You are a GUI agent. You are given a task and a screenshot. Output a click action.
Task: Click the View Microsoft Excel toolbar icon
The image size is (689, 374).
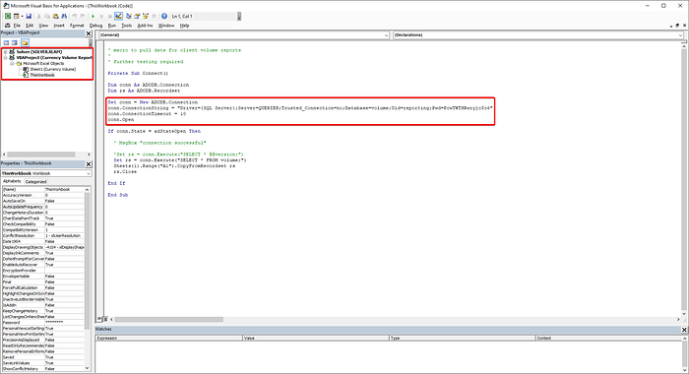(x=8, y=17)
